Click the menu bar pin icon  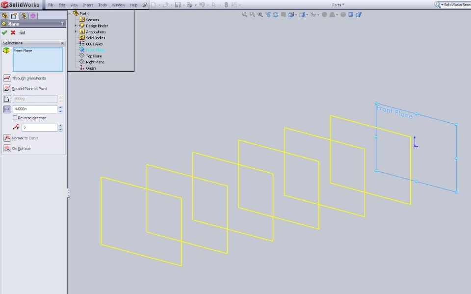(144, 5)
